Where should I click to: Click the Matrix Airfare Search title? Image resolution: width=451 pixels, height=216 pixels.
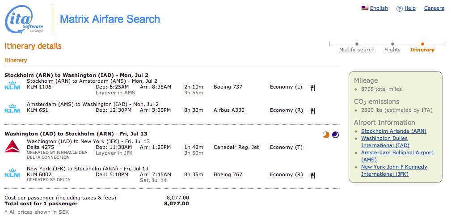point(110,19)
